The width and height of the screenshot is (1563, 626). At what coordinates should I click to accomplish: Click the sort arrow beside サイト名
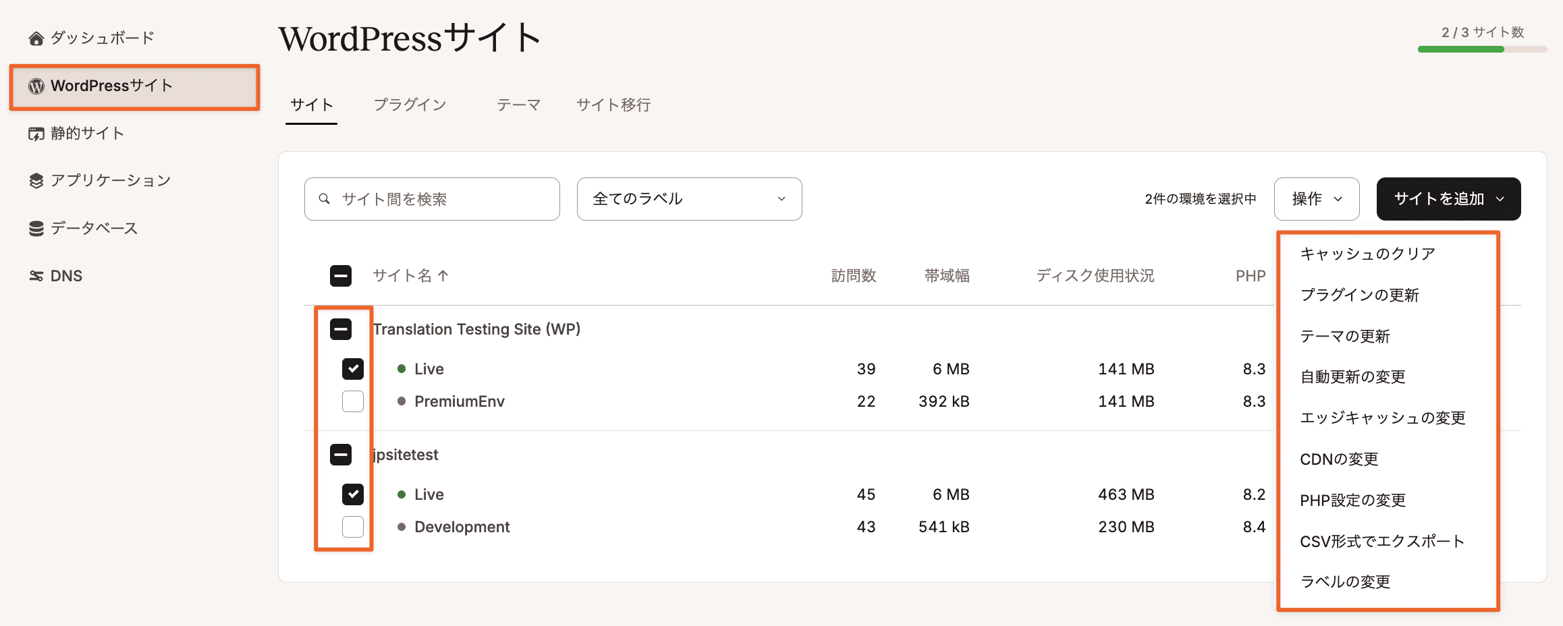[443, 275]
